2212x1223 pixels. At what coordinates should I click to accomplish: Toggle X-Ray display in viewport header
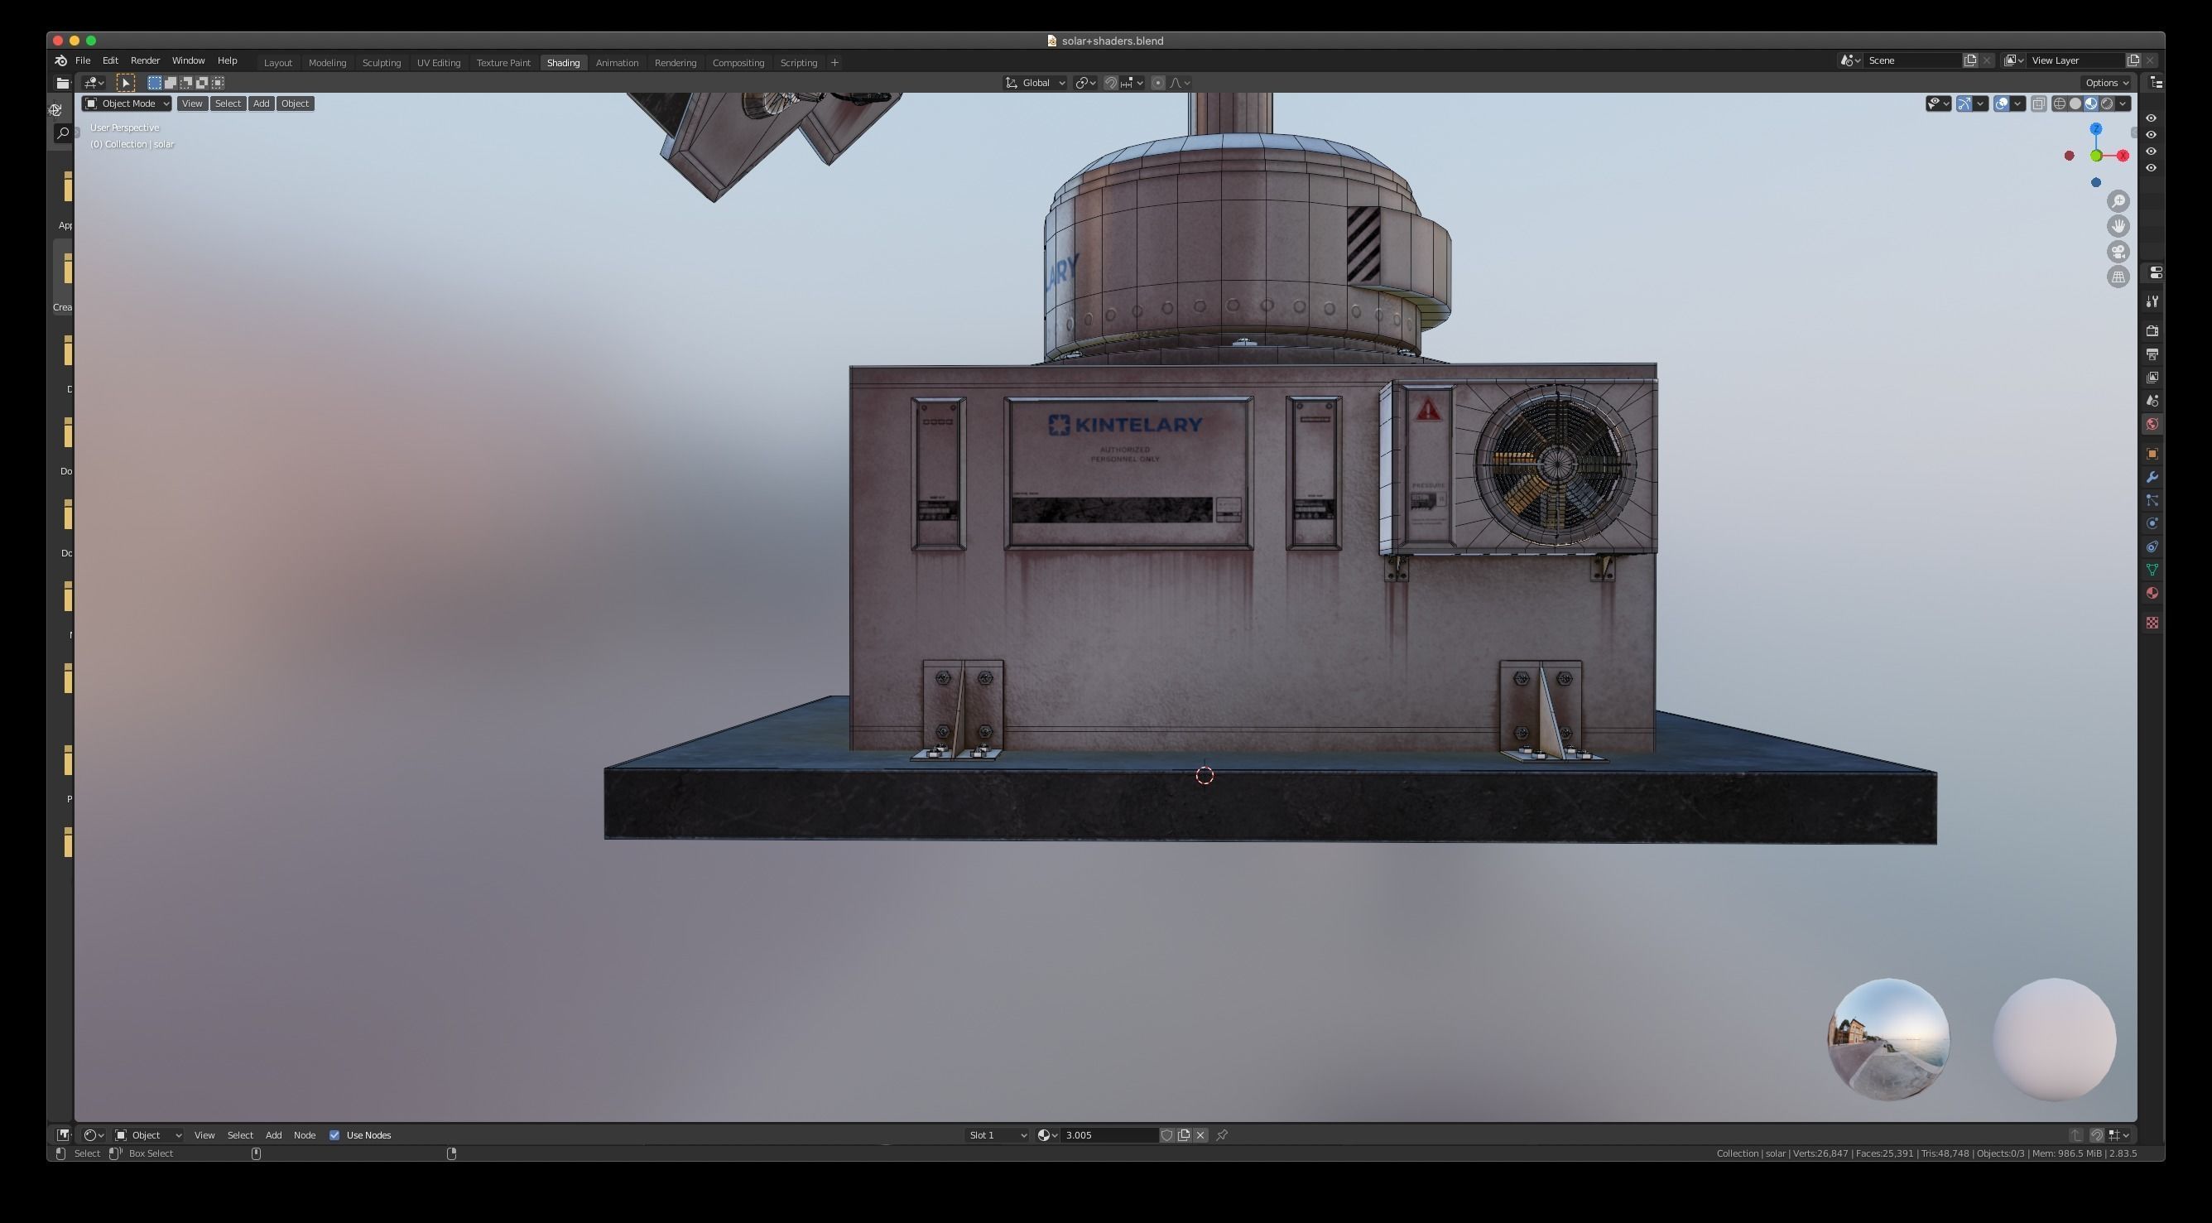[2038, 104]
